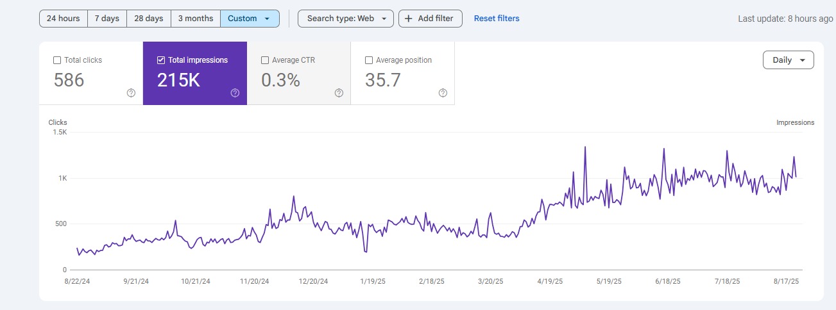Click the Reset filters link
836x310 pixels.
(497, 19)
